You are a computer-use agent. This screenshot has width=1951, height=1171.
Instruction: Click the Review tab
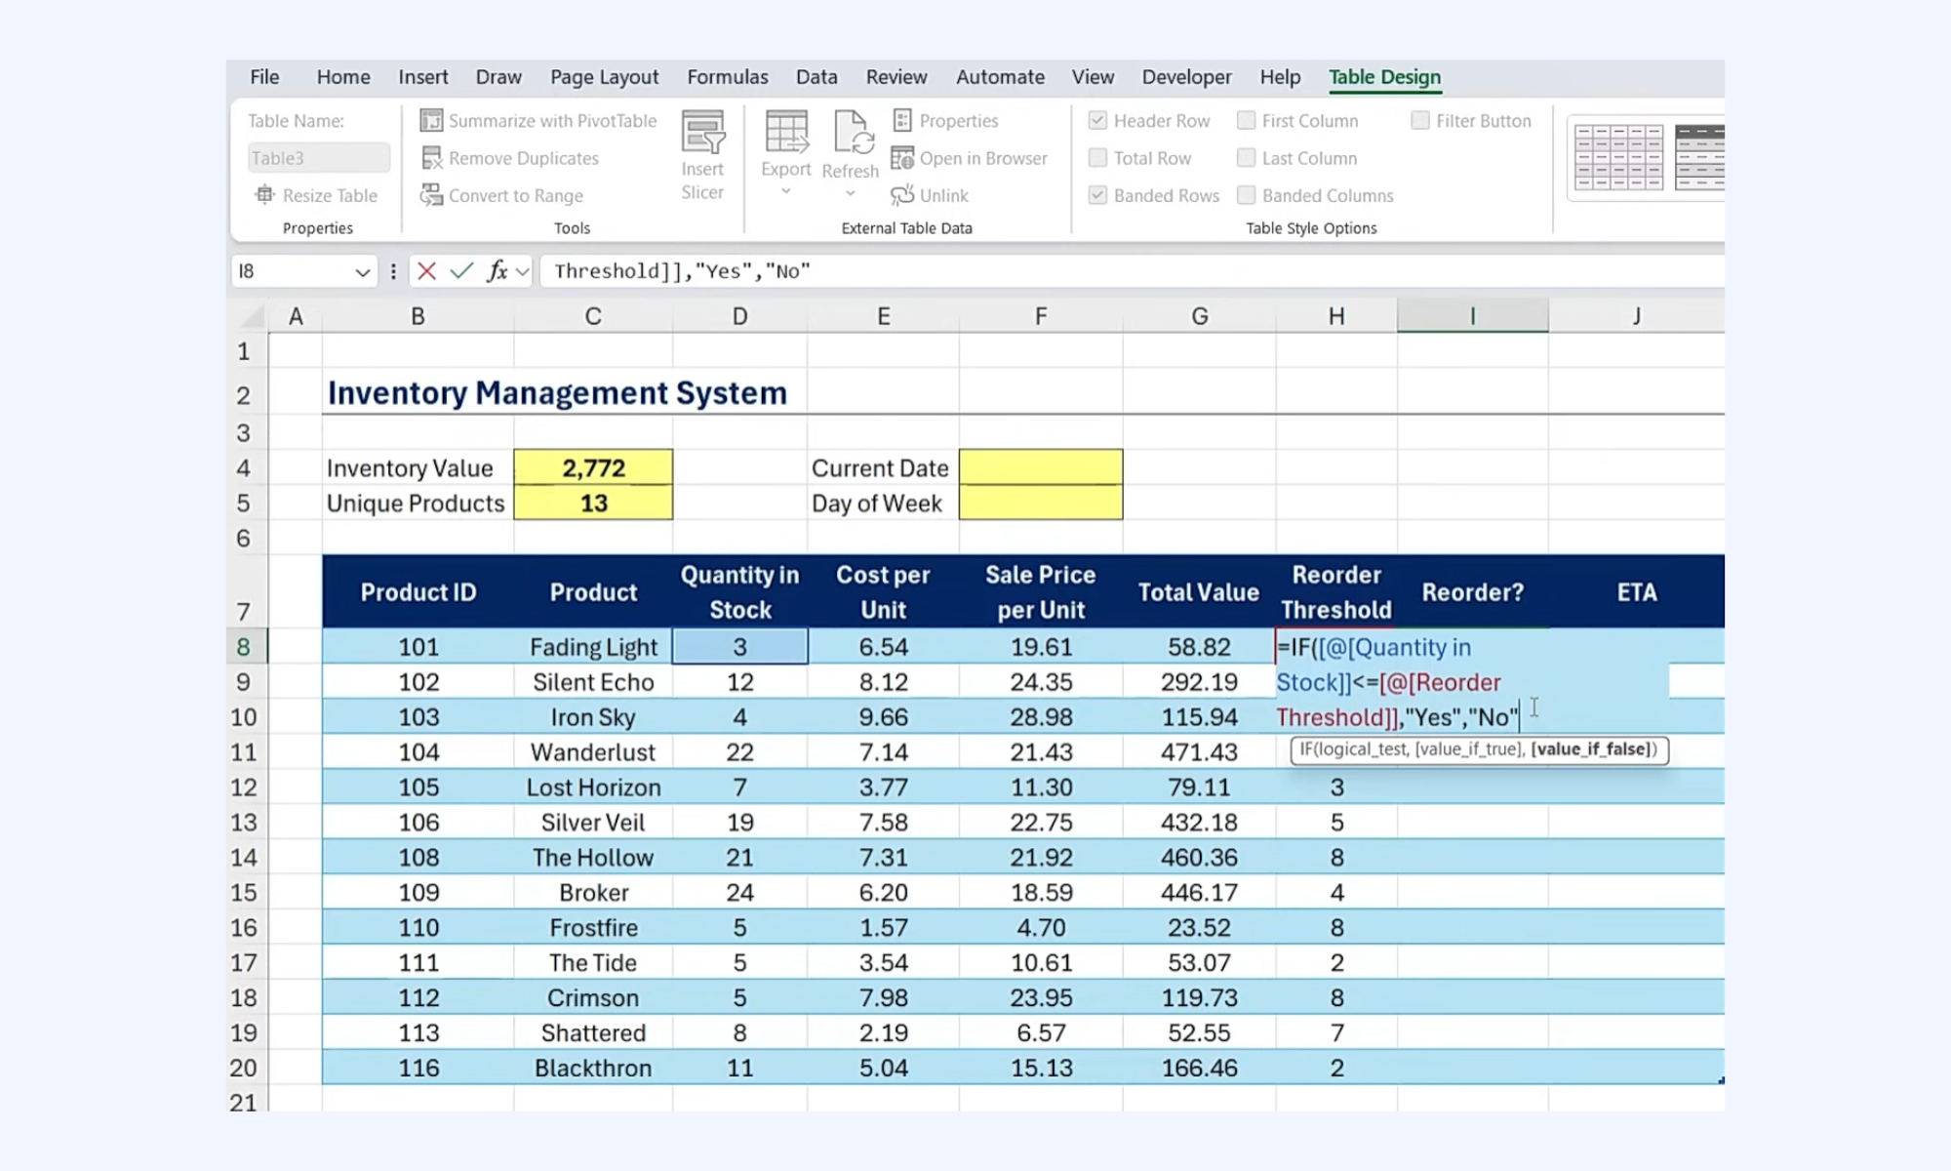click(896, 77)
